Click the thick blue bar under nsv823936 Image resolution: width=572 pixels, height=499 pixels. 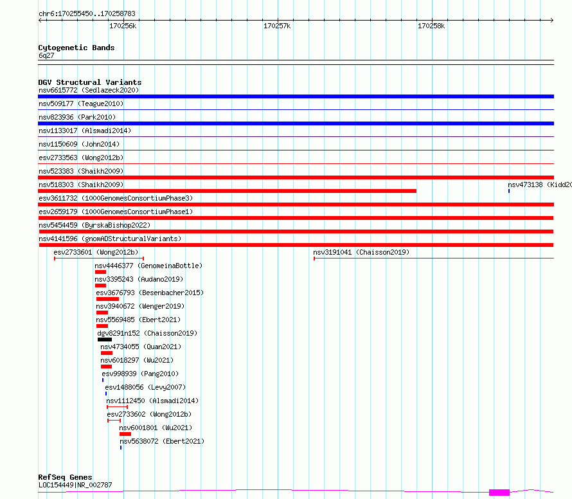pos(296,123)
